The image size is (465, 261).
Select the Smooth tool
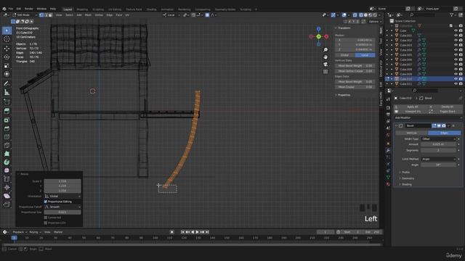(x=7, y=170)
